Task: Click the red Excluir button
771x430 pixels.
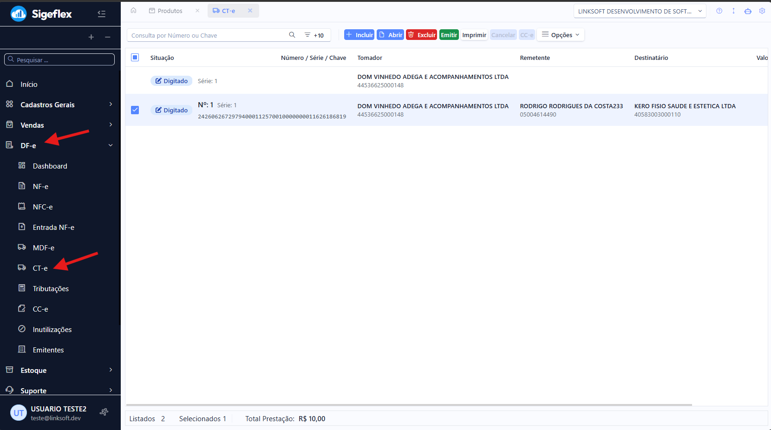Action: click(421, 35)
